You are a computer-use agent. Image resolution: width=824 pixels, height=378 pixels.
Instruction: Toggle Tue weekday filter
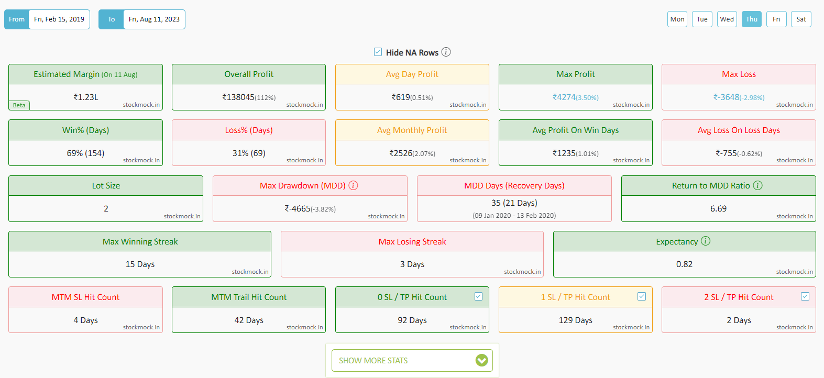click(x=702, y=19)
